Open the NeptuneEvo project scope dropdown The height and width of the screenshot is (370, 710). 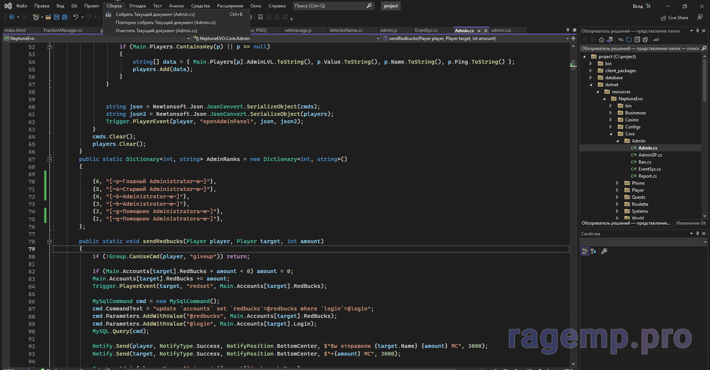188,38
